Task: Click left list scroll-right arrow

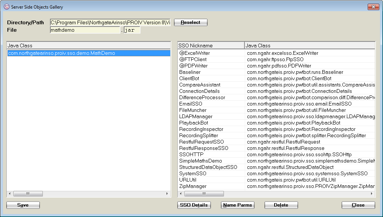Action: (x=167, y=194)
